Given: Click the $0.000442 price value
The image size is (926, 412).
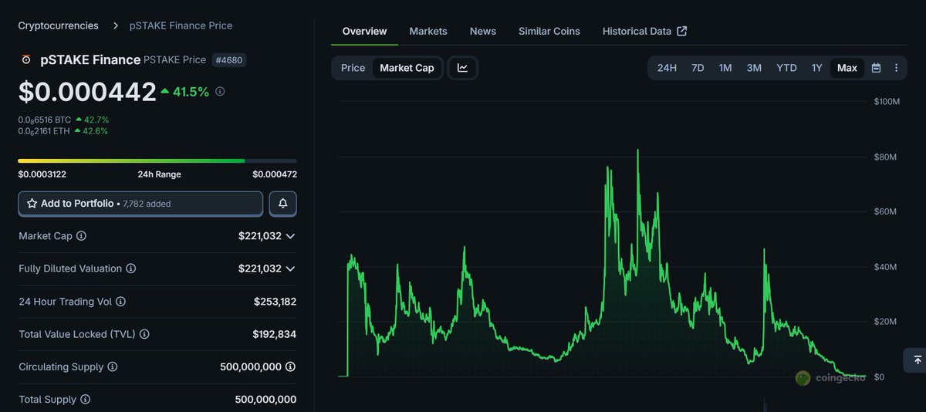Looking at the screenshot, I should click(x=87, y=92).
